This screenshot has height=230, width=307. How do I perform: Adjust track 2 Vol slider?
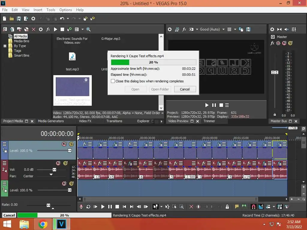(x=55, y=170)
